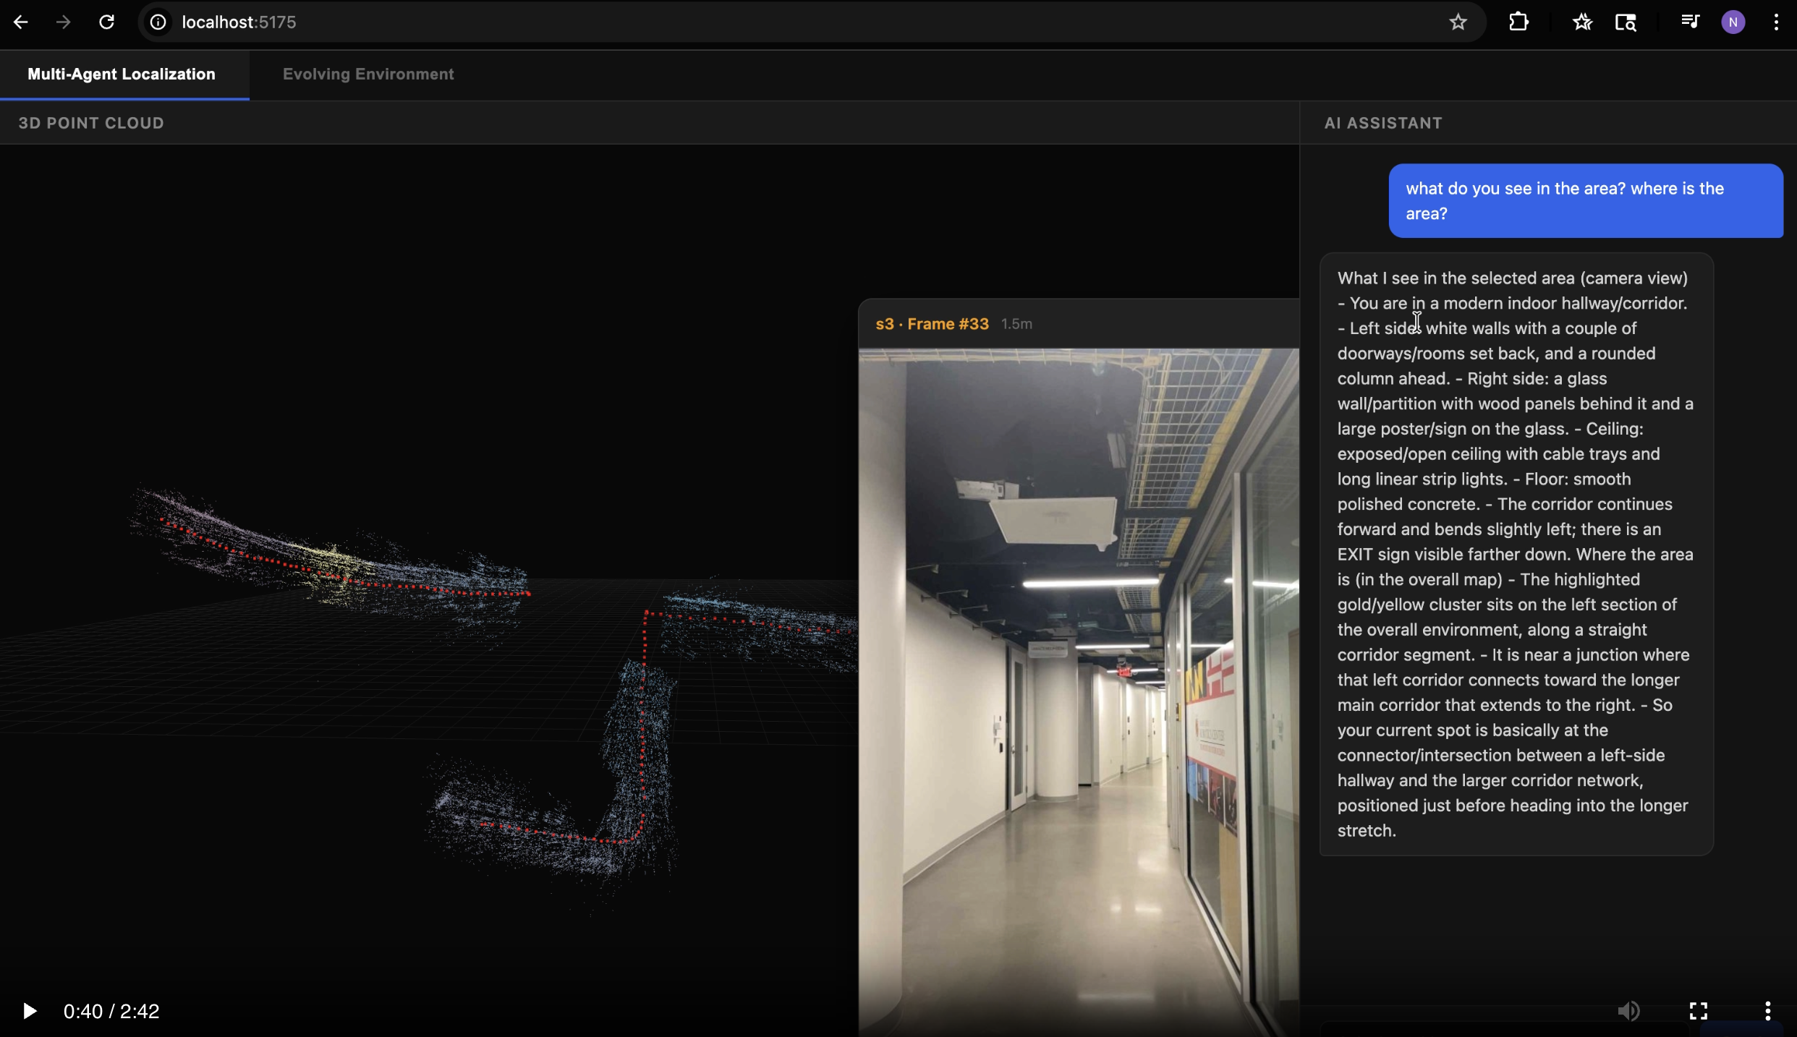Open media controls icon in toolbar
The image size is (1797, 1037).
click(1689, 22)
